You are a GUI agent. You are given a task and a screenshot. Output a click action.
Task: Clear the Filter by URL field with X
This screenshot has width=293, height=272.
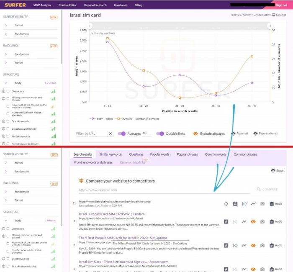pos(111,133)
